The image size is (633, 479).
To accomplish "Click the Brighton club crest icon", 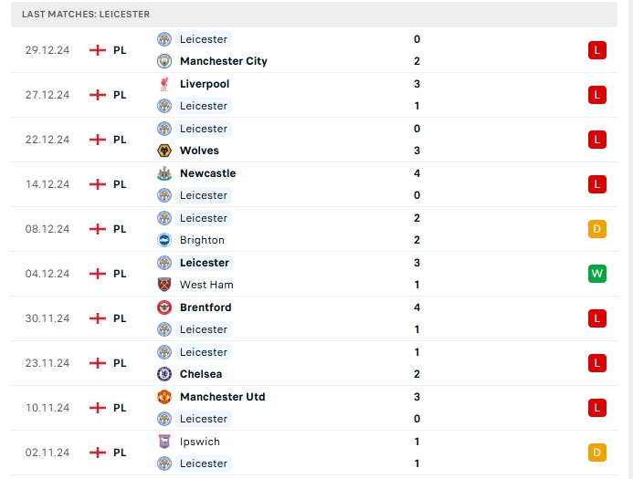I will coord(164,240).
